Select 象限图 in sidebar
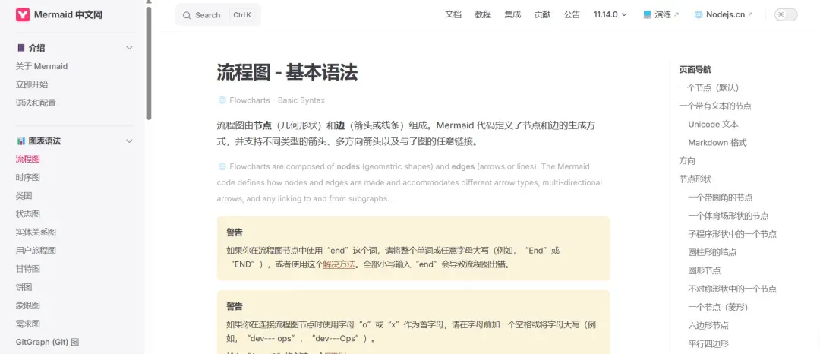Screen dimensions: 820x354 (x=28, y=305)
